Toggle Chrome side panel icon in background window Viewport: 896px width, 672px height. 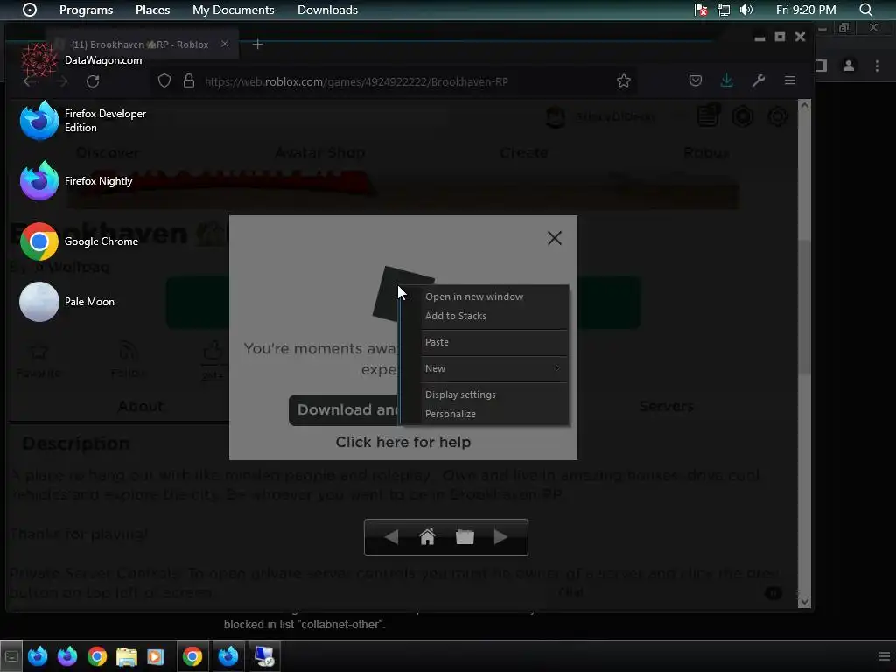pos(822,66)
